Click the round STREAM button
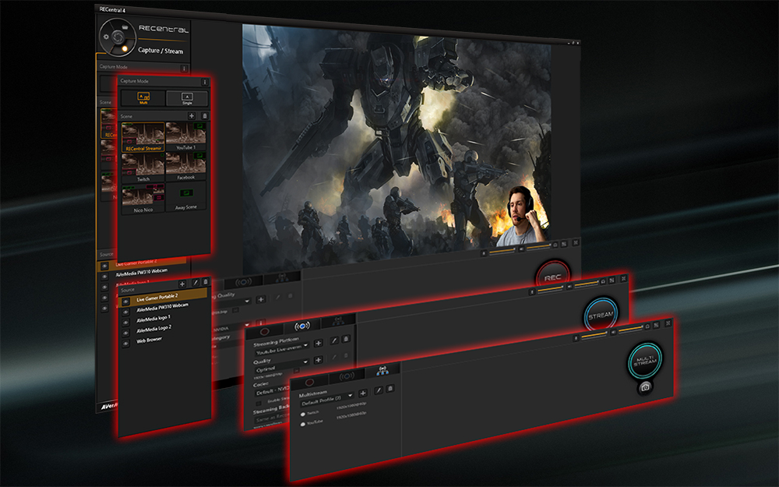Image resolution: width=779 pixels, height=487 pixels. (601, 315)
